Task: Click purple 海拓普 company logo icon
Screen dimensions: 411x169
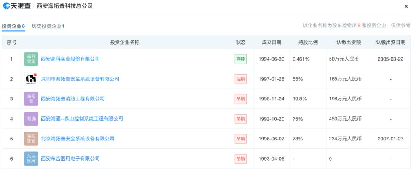Action: [31, 99]
